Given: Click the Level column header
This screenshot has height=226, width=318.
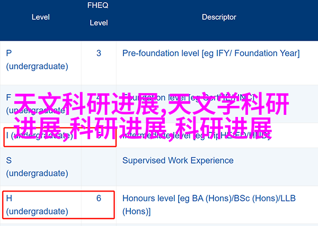Looking at the screenshot, I should pos(41,17).
